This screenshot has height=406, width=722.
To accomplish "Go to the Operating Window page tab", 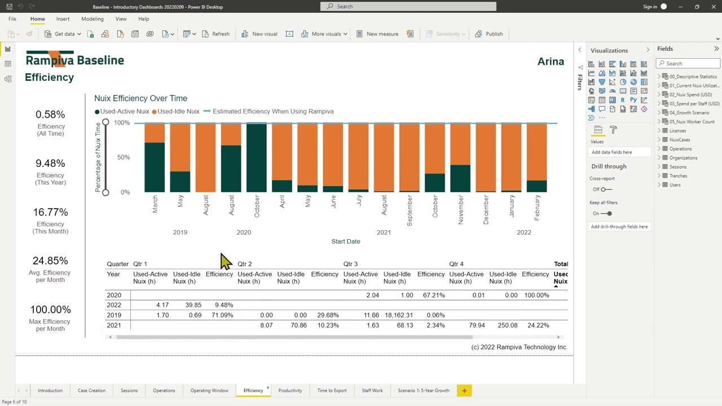I will point(209,390).
